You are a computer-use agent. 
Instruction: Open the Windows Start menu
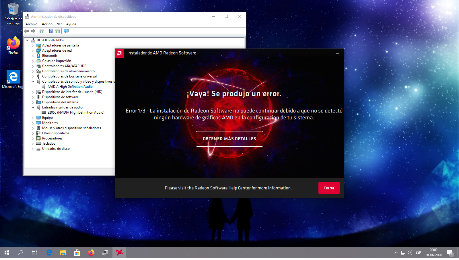point(7,253)
